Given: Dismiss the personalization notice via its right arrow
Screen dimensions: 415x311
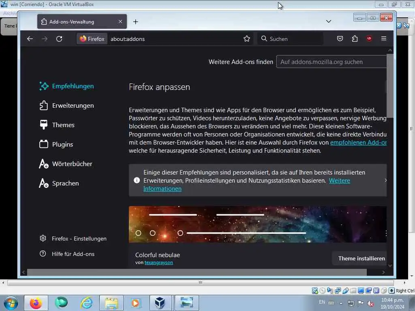Looking at the screenshot, I should 386,180.
